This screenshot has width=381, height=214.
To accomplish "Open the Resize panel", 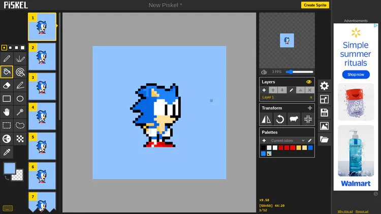I will coord(324,99).
